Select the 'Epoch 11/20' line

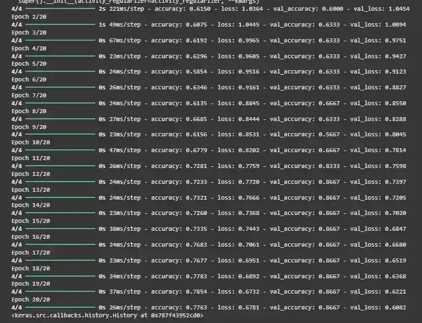pyautogui.click(x=31, y=158)
